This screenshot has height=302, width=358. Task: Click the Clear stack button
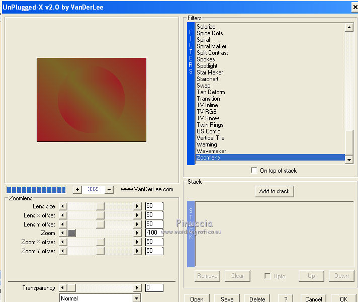pyautogui.click(x=237, y=276)
